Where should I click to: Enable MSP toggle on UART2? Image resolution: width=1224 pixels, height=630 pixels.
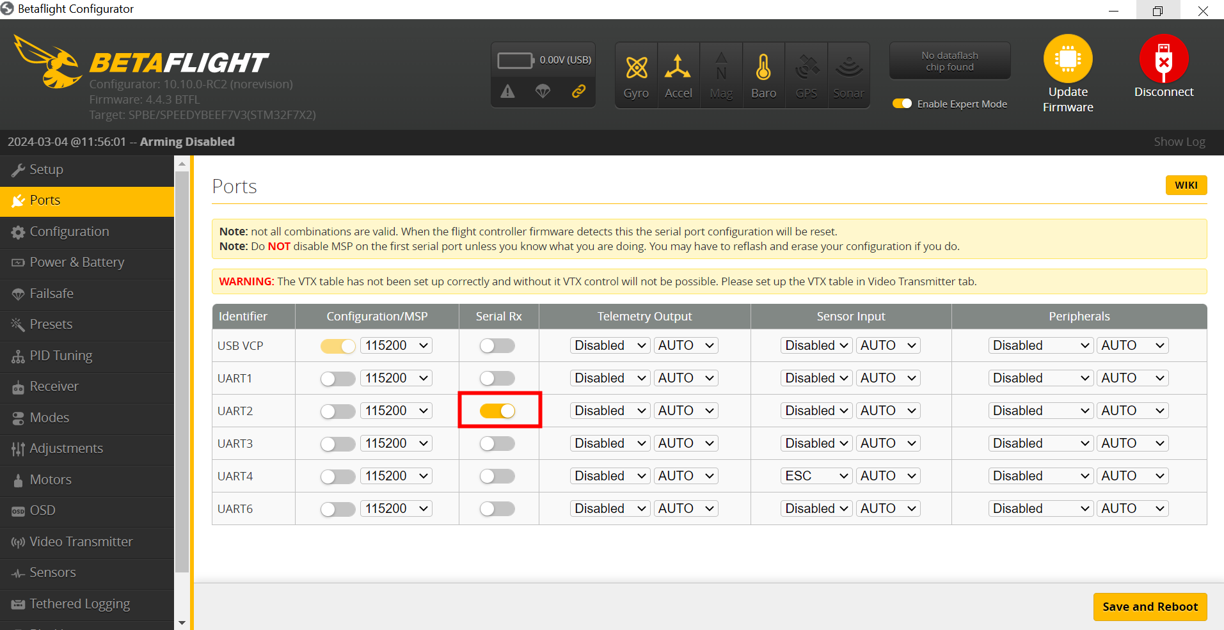pos(338,411)
